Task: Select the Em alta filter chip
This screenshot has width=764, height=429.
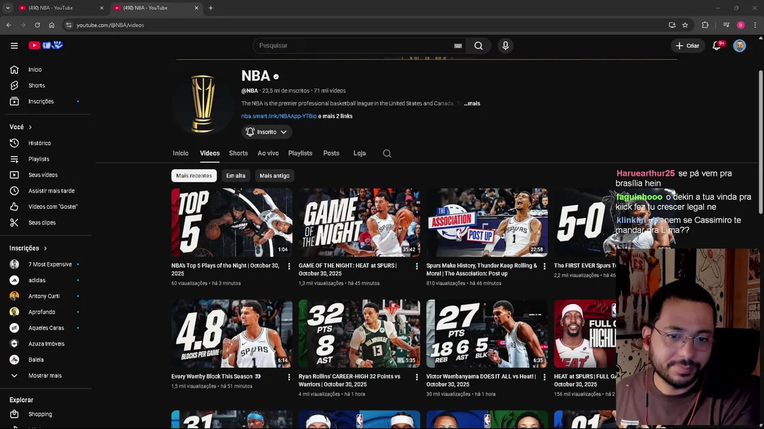Action: 236,176
